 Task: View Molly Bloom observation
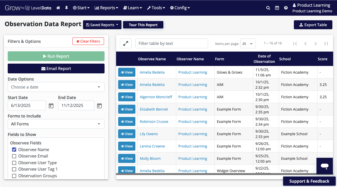(127, 159)
